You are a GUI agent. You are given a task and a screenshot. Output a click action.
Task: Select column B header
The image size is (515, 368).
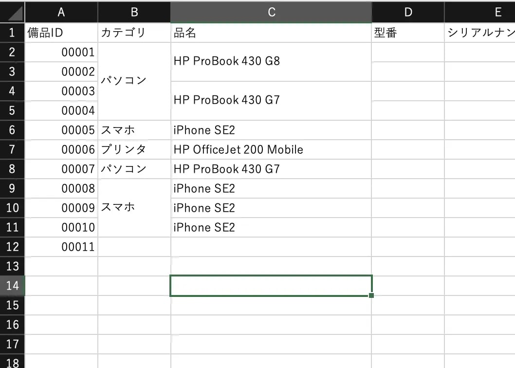(134, 12)
